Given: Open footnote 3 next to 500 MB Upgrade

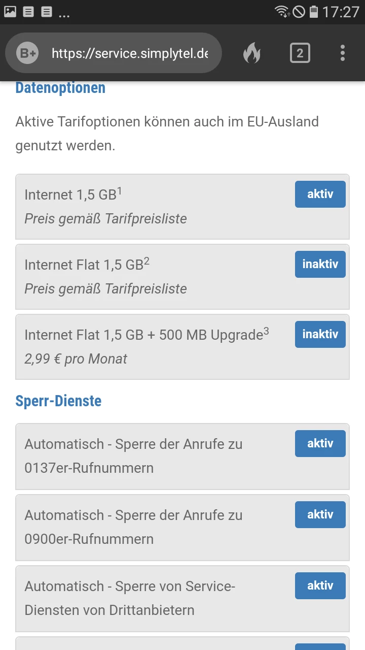Looking at the screenshot, I should pyautogui.click(x=266, y=332).
